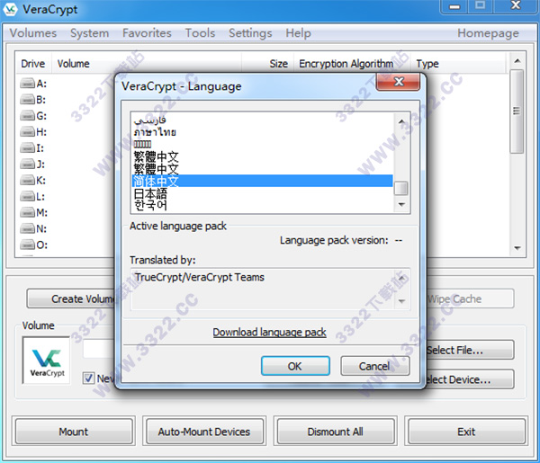540x463 pixels.
Task: Click Auto-Mount Devices button
Action: coord(204,432)
